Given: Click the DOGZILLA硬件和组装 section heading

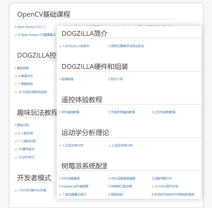Looking at the screenshot, I should (x=95, y=67).
